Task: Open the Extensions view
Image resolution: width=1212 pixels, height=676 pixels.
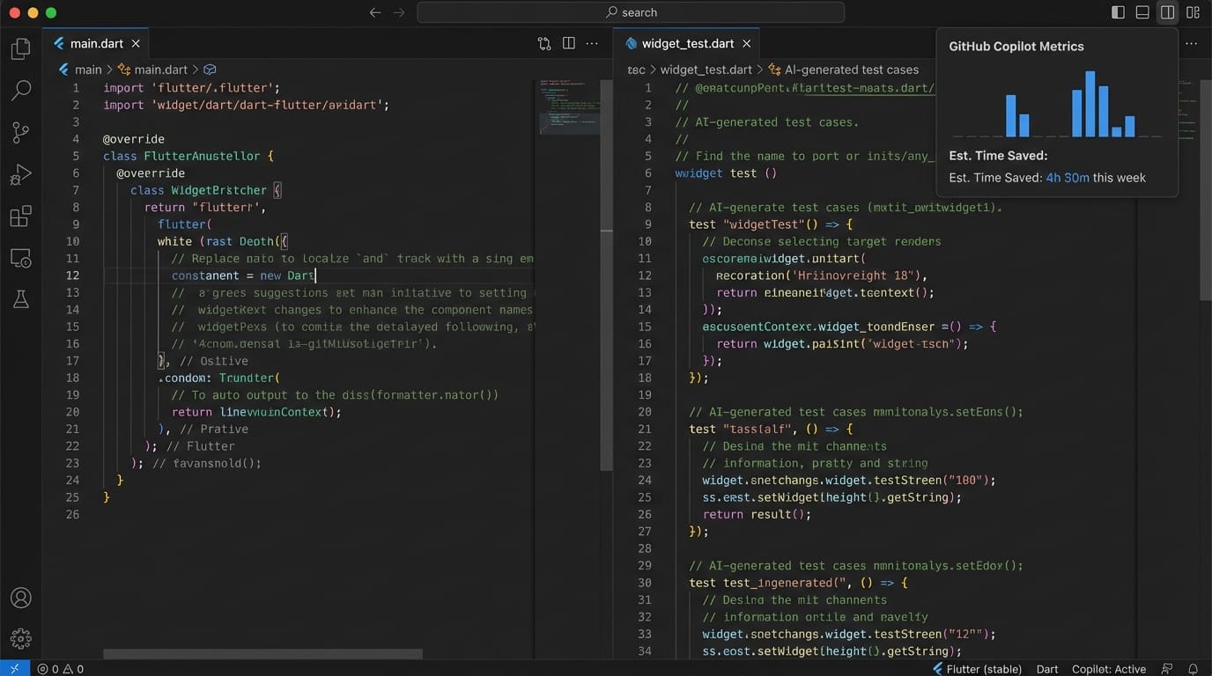Action: pyautogui.click(x=21, y=216)
